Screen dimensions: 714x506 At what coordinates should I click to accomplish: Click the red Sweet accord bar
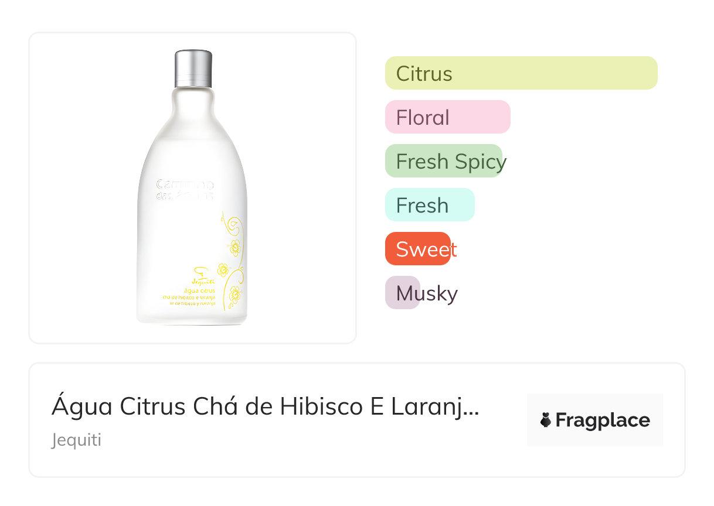417,249
